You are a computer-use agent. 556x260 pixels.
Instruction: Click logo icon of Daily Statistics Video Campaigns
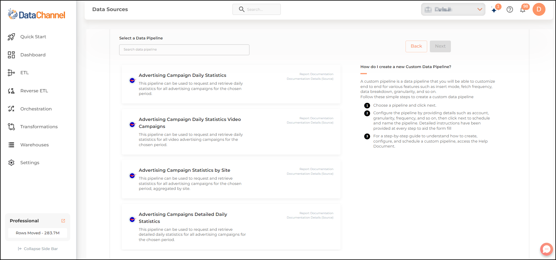point(132,124)
